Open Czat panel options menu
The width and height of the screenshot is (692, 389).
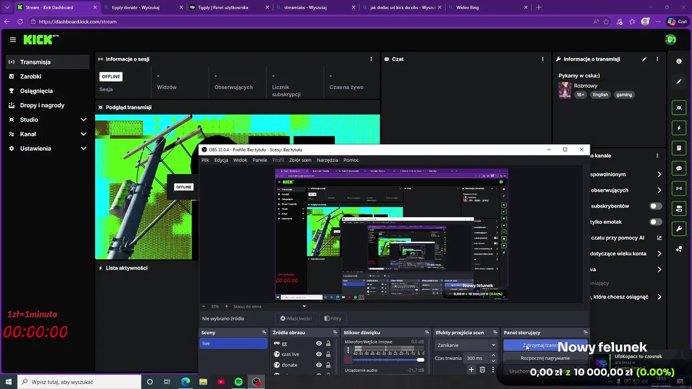pos(543,59)
